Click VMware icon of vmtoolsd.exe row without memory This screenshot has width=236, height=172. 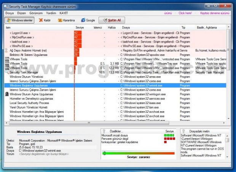(7, 59)
